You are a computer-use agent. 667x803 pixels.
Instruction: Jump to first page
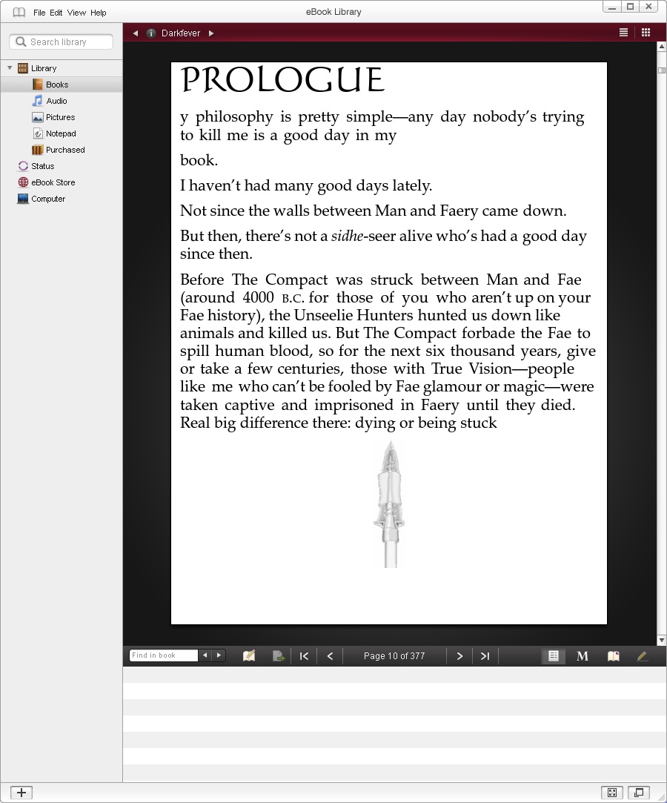pos(304,656)
